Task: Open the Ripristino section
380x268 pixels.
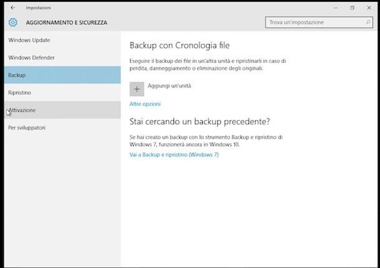Action: click(x=62, y=92)
